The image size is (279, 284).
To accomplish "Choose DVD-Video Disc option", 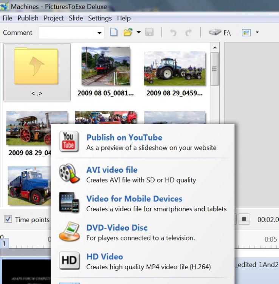I will pos(117,228).
